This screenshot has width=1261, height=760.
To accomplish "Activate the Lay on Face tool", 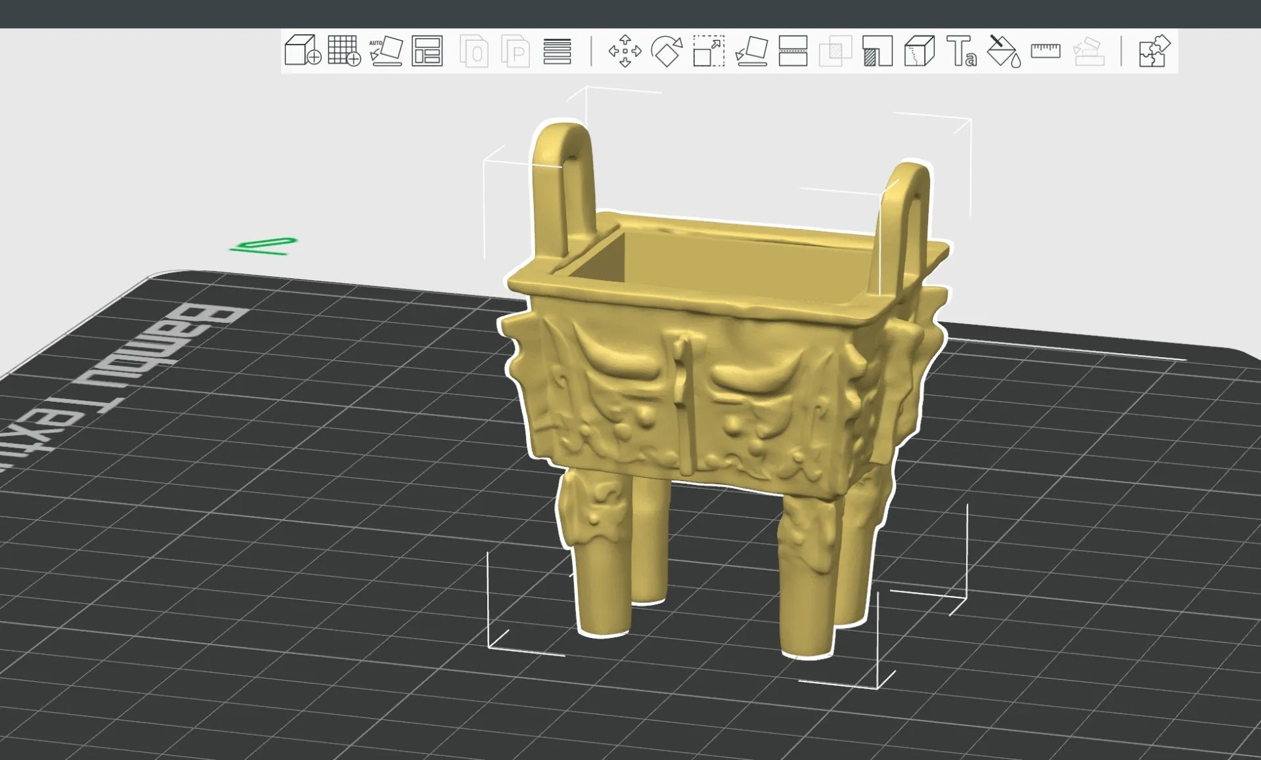I will tap(751, 51).
